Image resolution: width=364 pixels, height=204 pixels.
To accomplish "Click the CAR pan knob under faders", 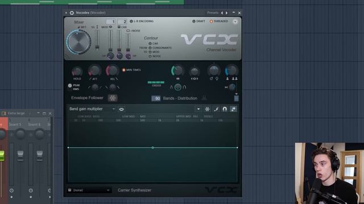I will [x=119, y=56].
